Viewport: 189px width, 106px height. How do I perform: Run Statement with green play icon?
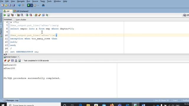pyautogui.click(x=5, y=15)
